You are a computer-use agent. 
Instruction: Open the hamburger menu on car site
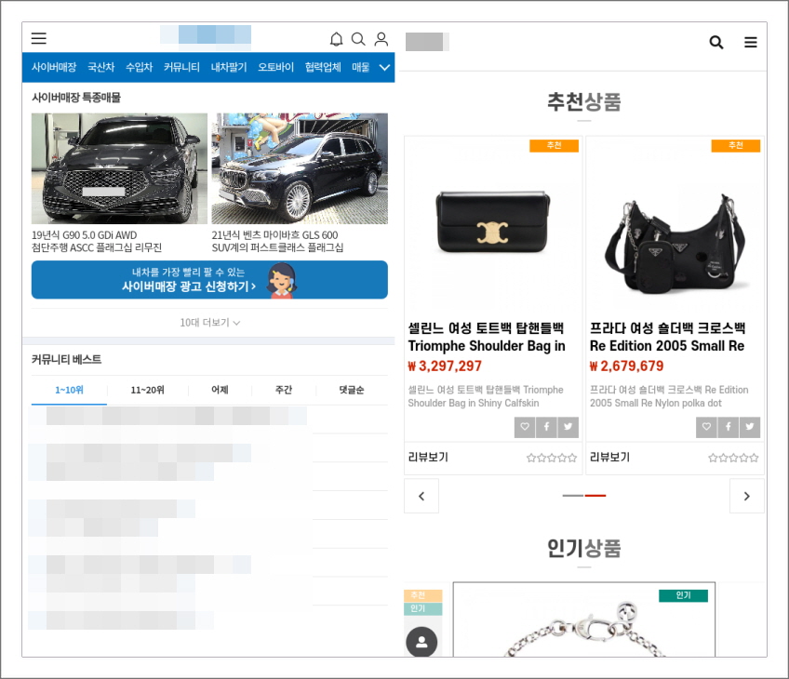coord(39,38)
